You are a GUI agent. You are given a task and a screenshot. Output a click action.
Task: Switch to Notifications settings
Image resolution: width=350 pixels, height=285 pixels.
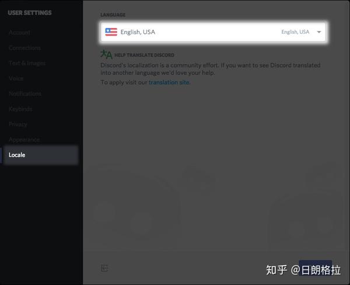25,93
